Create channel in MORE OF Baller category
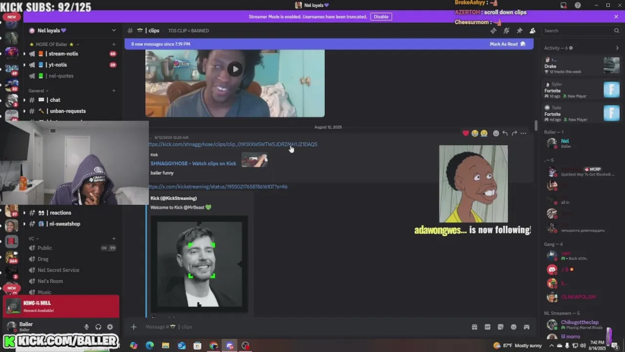Image resolution: width=625 pixels, height=352 pixels. pyautogui.click(x=114, y=44)
